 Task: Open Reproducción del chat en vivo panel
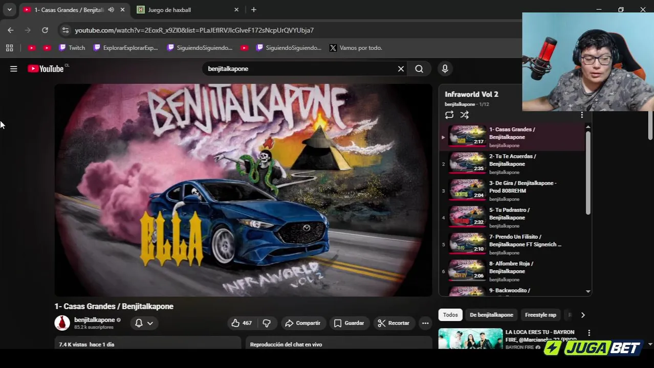pyautogui.click(x=339, y=343)
